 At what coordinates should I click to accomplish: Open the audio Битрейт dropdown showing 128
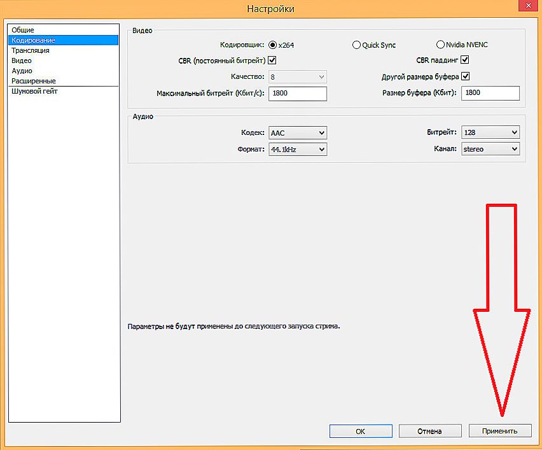pos(490,132)
